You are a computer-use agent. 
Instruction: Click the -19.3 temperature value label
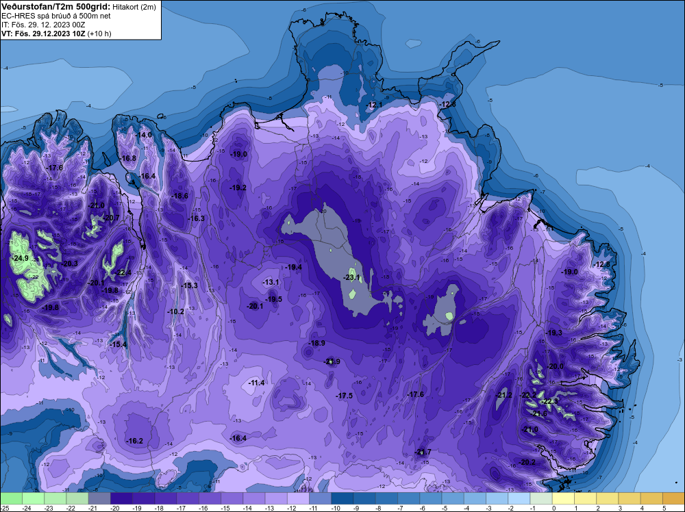click(x=554, y=333)
